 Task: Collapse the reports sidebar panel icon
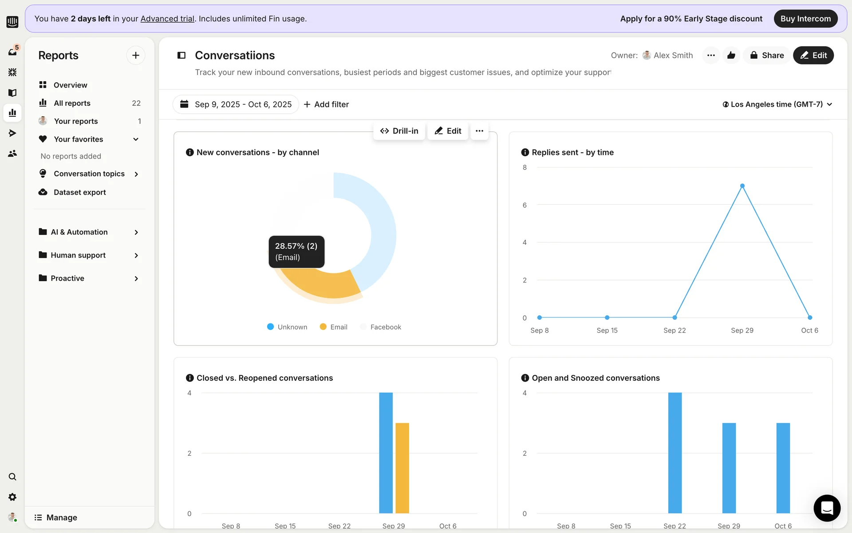tap(181, 56)
